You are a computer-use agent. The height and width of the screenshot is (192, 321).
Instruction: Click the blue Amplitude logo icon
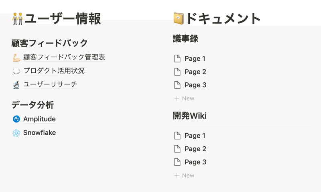point(16,119)
